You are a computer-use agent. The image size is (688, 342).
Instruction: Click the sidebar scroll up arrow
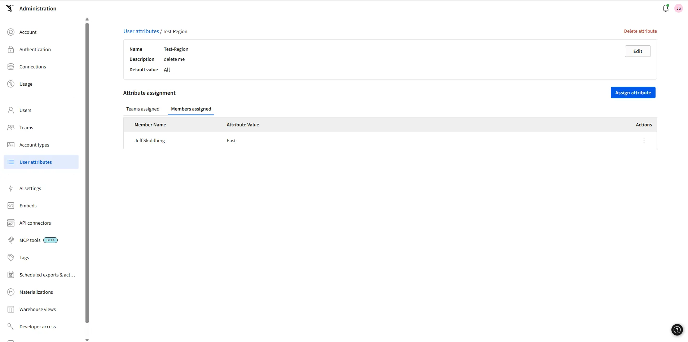click(87, 19)
